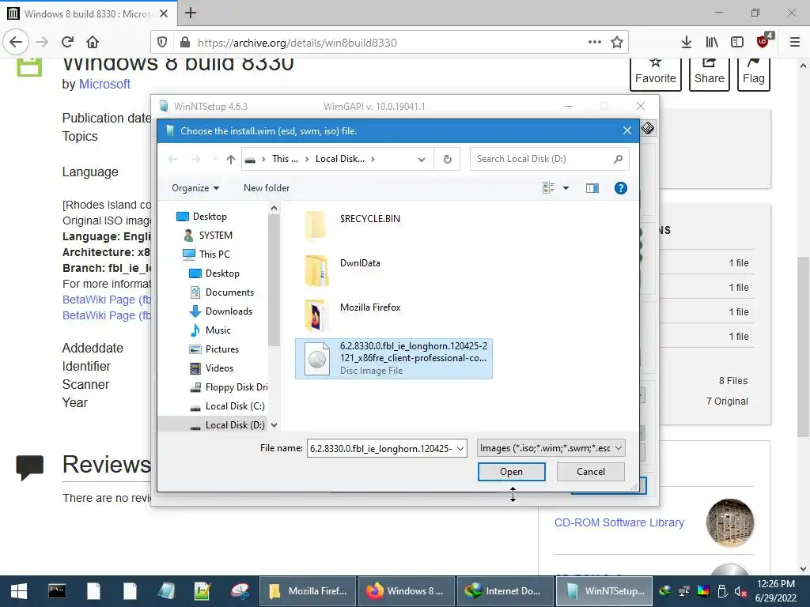Open CD-ROM Software Library link
Screen dimensions: 810x607
tap(619, 523)
